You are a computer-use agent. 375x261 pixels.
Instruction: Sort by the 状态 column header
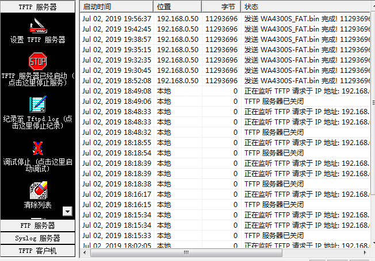coord(306,6)
